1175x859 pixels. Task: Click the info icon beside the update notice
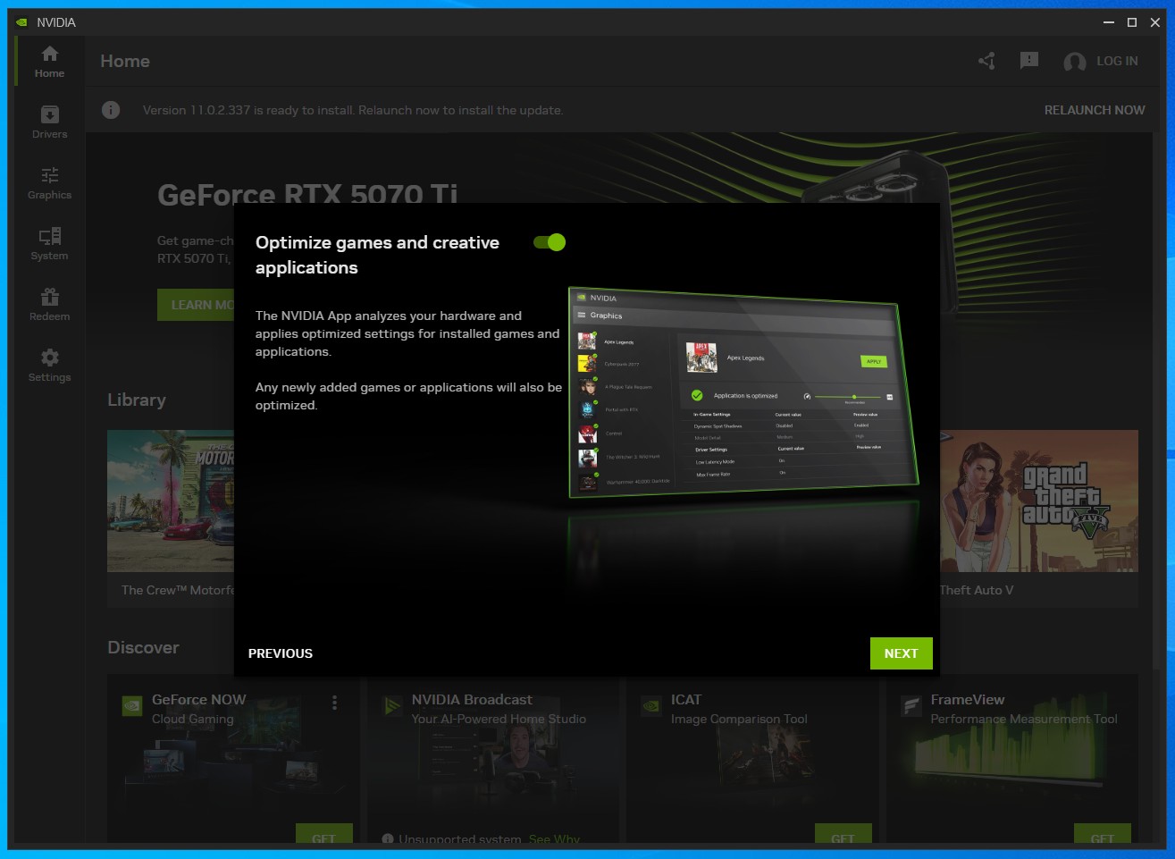click(111, 110)
